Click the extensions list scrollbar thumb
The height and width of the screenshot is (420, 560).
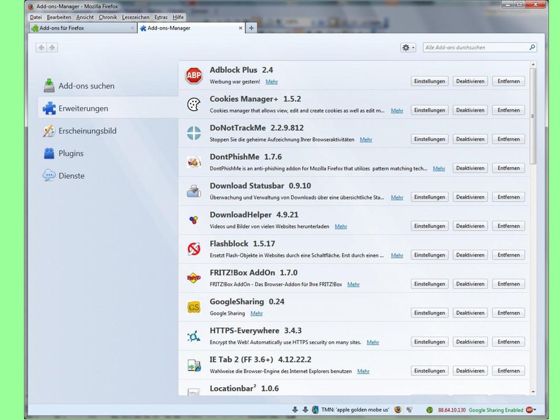click(x=533, y=116)
